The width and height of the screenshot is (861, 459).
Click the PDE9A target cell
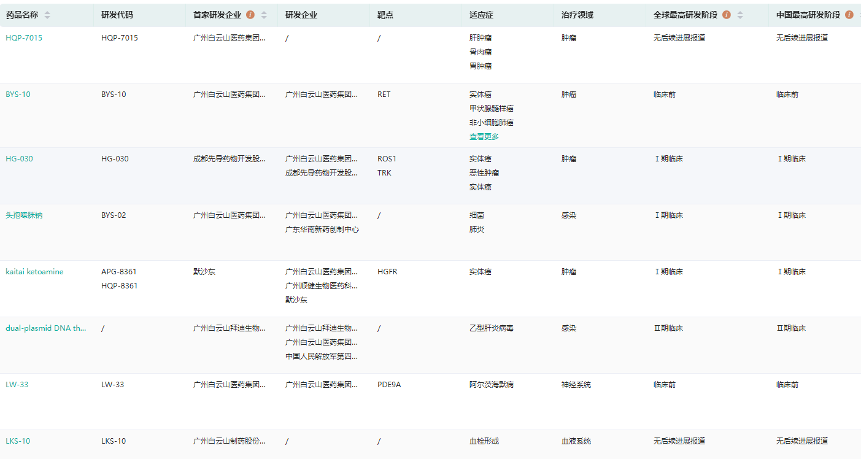[x=389, y=385]
